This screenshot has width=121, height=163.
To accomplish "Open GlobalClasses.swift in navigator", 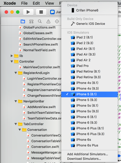I will click(38, 33).
